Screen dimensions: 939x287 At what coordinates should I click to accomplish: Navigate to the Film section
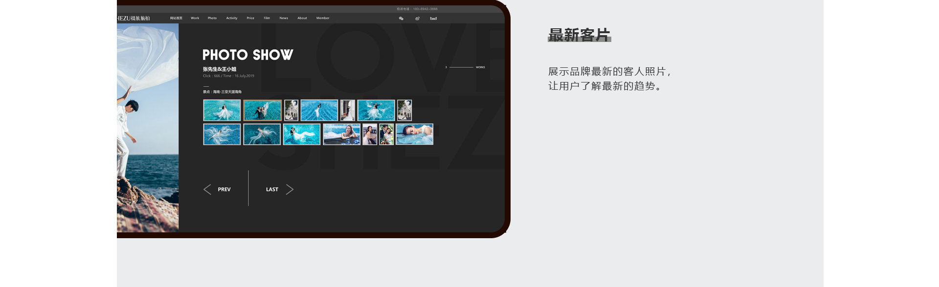tap(267, 18)
